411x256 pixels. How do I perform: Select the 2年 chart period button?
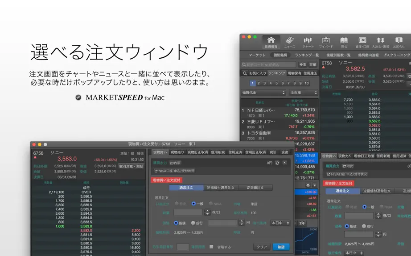302,223
